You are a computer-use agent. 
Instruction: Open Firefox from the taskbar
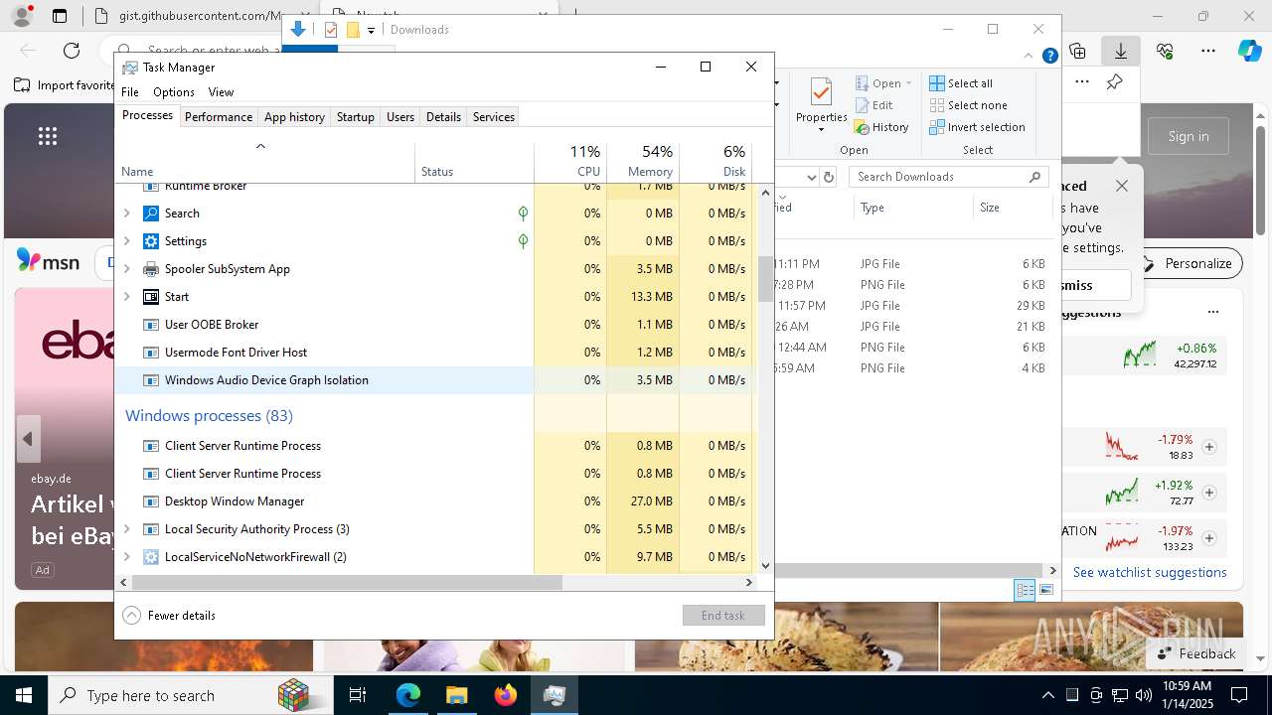(506, 695)
